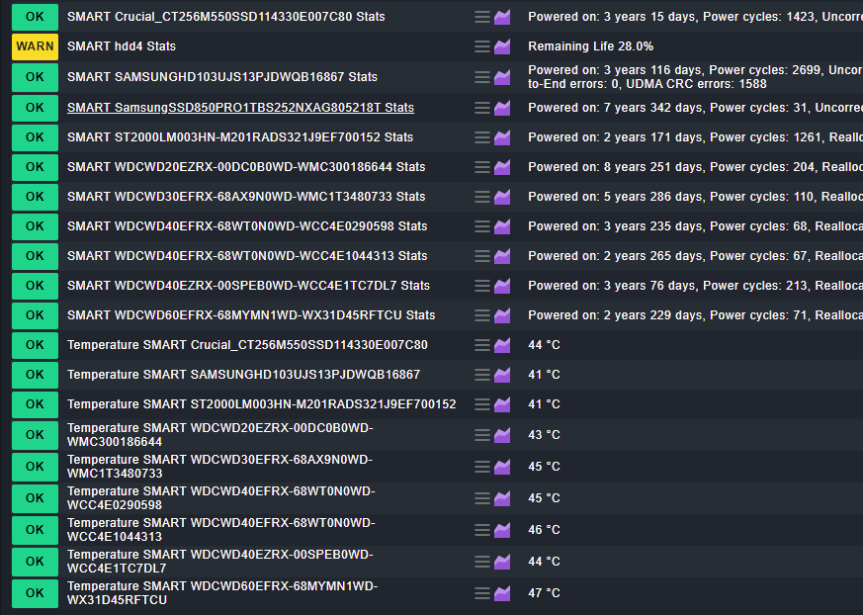Show graph for Temperature SMART WDCWD40EZRX
863x615 pixels.
click(x=502, y=563)
